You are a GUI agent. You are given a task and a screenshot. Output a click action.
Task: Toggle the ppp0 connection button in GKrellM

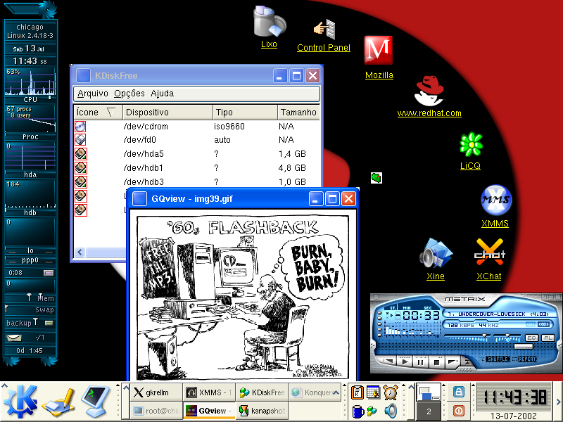(x=49, y=273)
